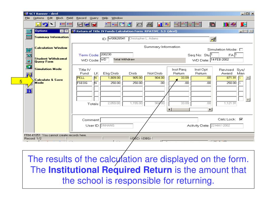Select the FSEOG fund cell
Image resolution: width=270 pixels, height=202 pixels.
tap(84, 83)
